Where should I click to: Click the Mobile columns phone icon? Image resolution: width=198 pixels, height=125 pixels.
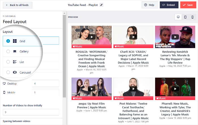pyautogui.click(x=4, y=92)
